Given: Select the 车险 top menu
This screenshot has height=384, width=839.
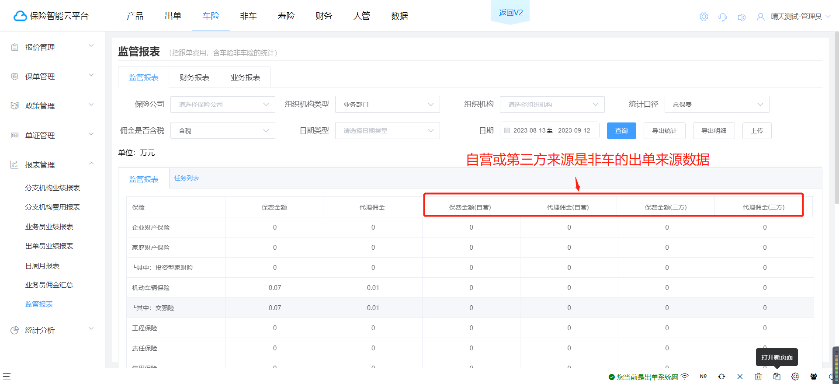Looking at the screenshot, I should (211, 16).
